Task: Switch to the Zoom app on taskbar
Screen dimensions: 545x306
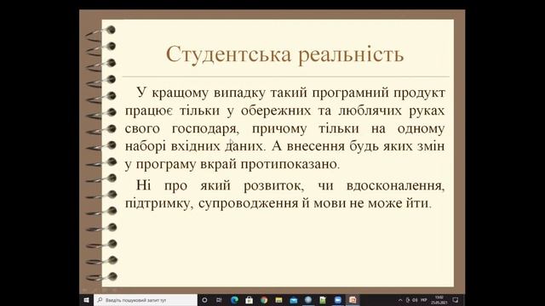Action: 338,300
